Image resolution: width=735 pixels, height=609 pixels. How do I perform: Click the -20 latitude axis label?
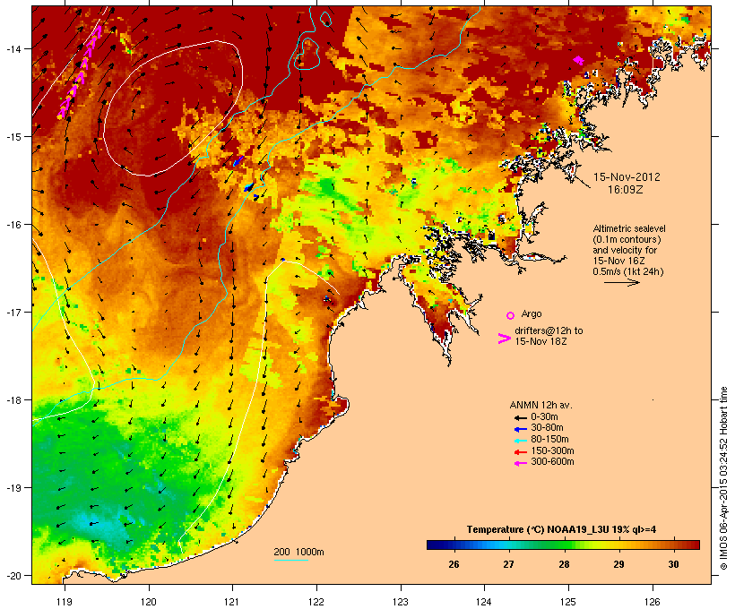[x=13, y=576]
